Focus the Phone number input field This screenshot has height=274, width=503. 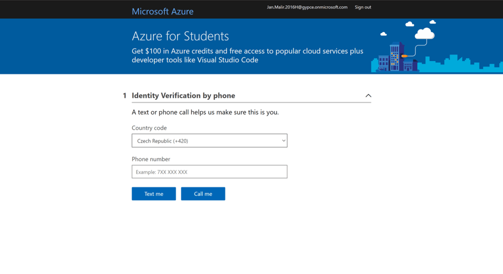pyautogui.click(x=209, y=172)
